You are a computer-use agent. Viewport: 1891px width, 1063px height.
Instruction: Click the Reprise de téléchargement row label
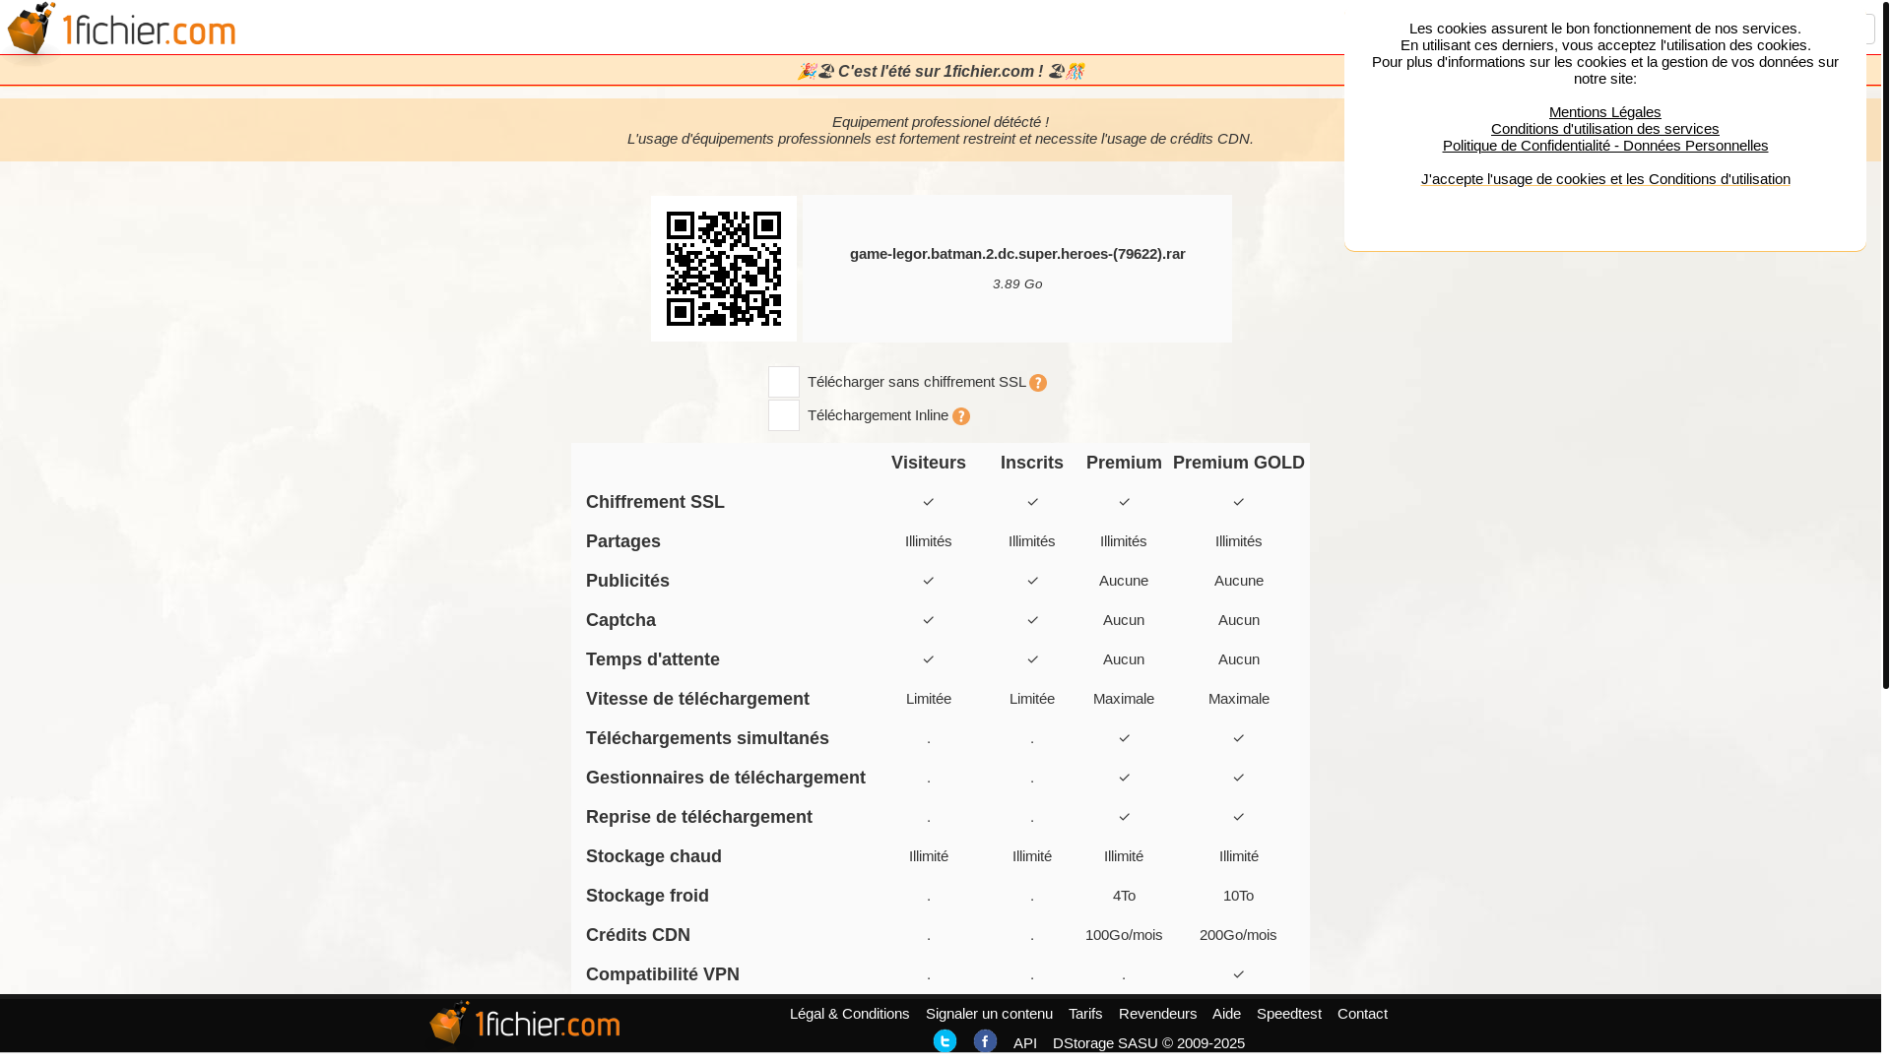click(x=699, y=817)
